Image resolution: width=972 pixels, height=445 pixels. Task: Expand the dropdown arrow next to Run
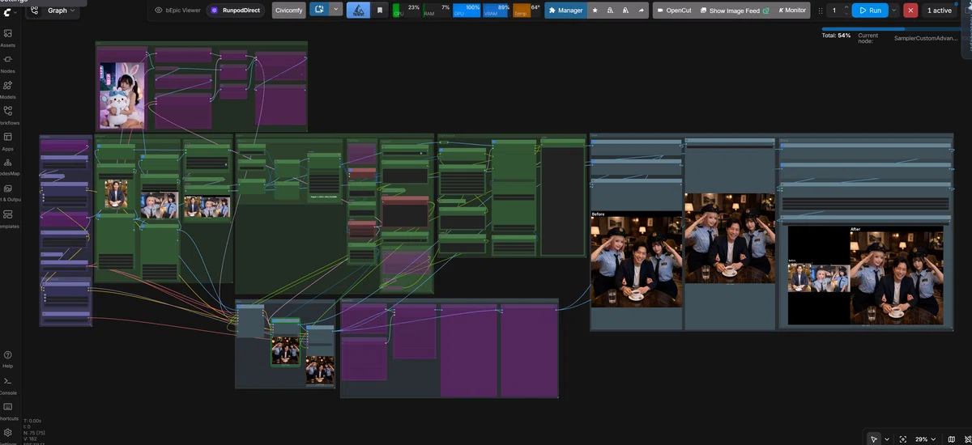click(x=894, y=11)
